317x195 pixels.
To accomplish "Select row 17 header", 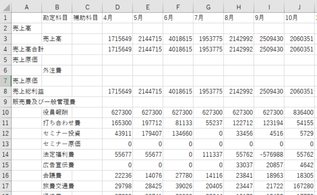I will (6, 186).
